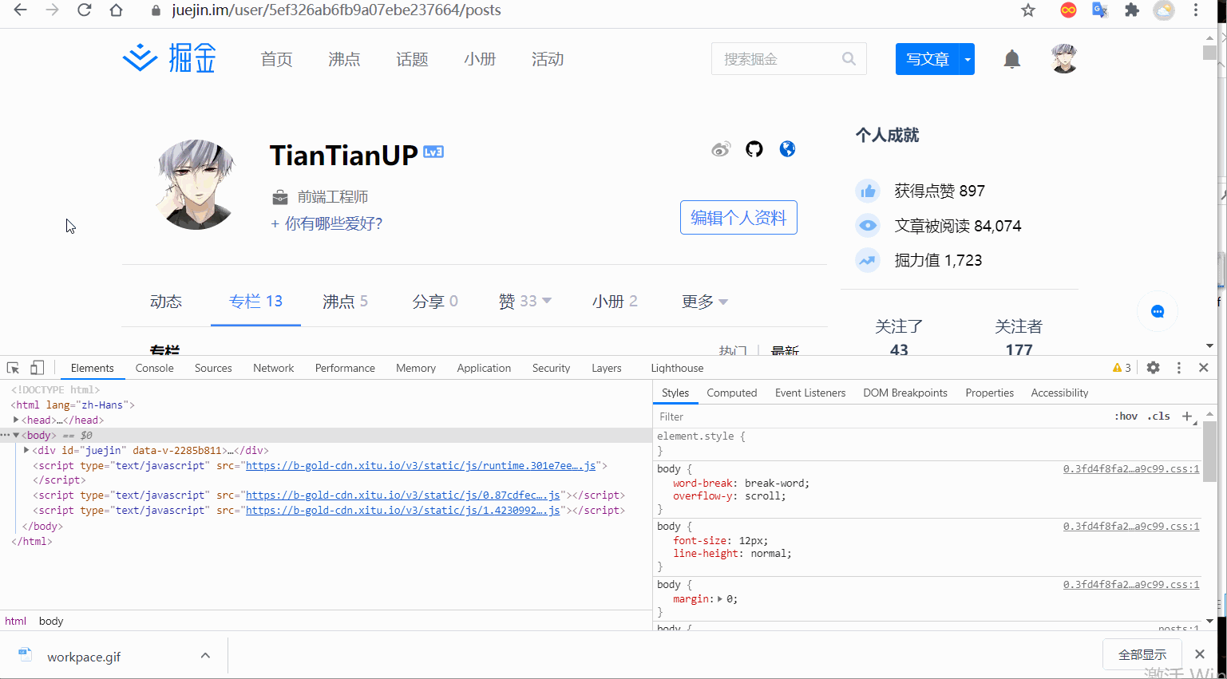The height and width of the screenshot is (679, 1227).
Task: Open DevTools settings gear
Action: (x=1154, y=368)
